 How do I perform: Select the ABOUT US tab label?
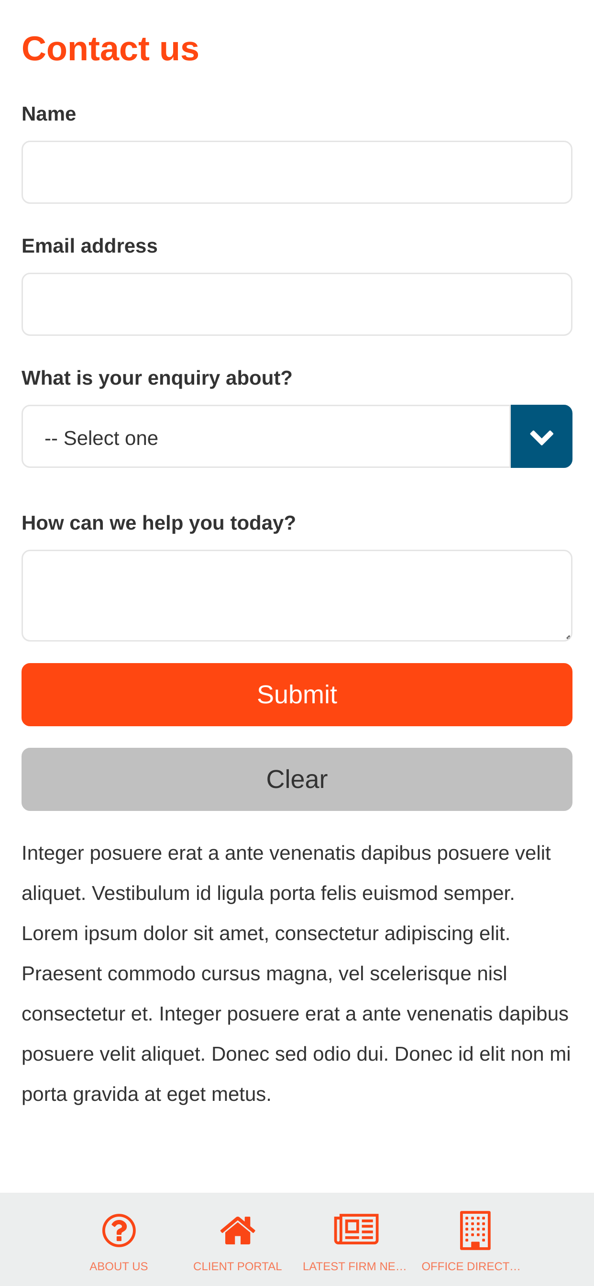(119, 1266)
